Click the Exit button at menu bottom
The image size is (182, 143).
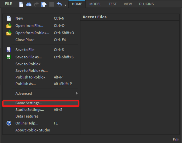coord(176,140)
